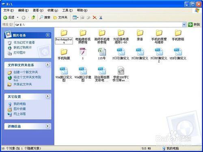This screenshot has width=203, height=152.
Task: Go up one folder level
Action: point(33,17)
